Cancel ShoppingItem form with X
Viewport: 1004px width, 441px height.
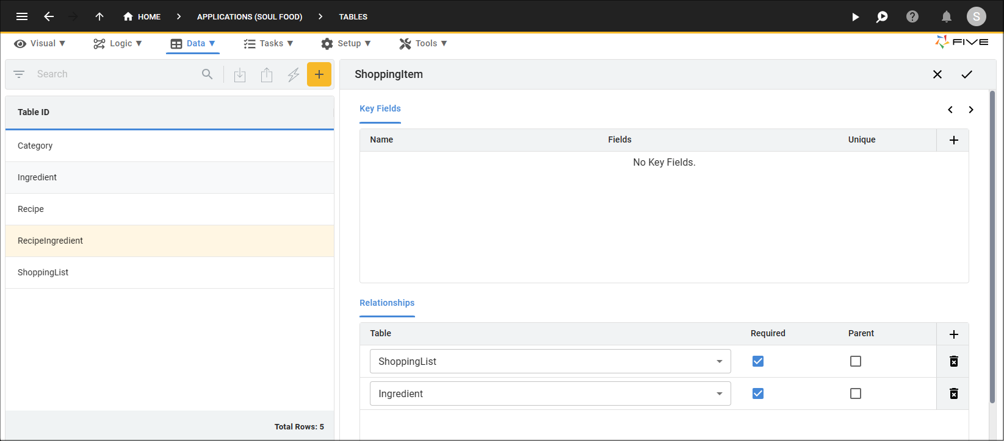pos(937,74)
